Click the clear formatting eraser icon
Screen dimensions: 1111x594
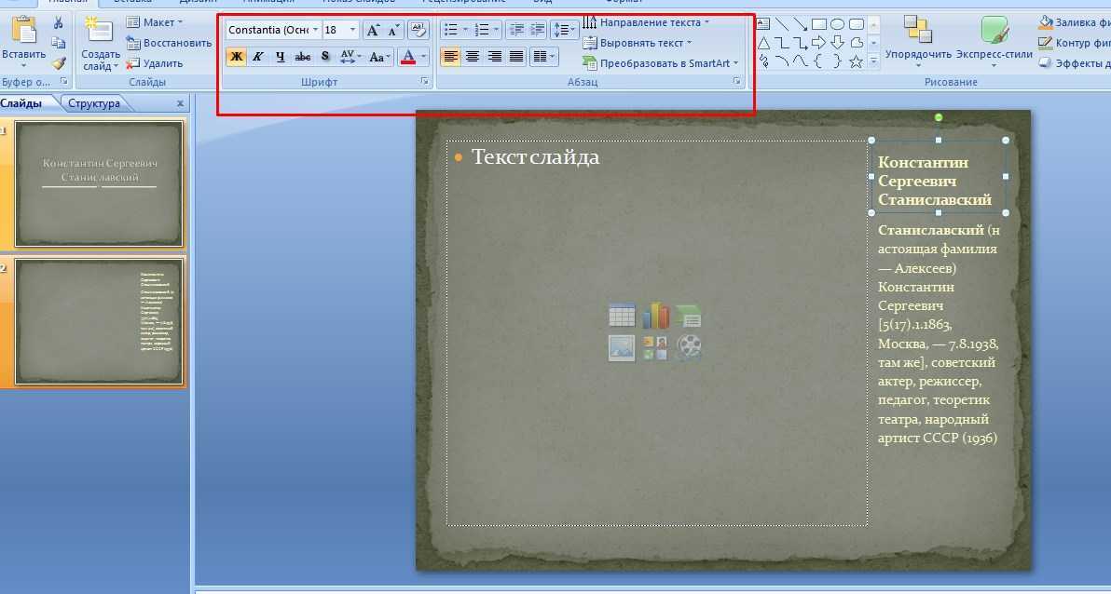click(x=418, y=30)
